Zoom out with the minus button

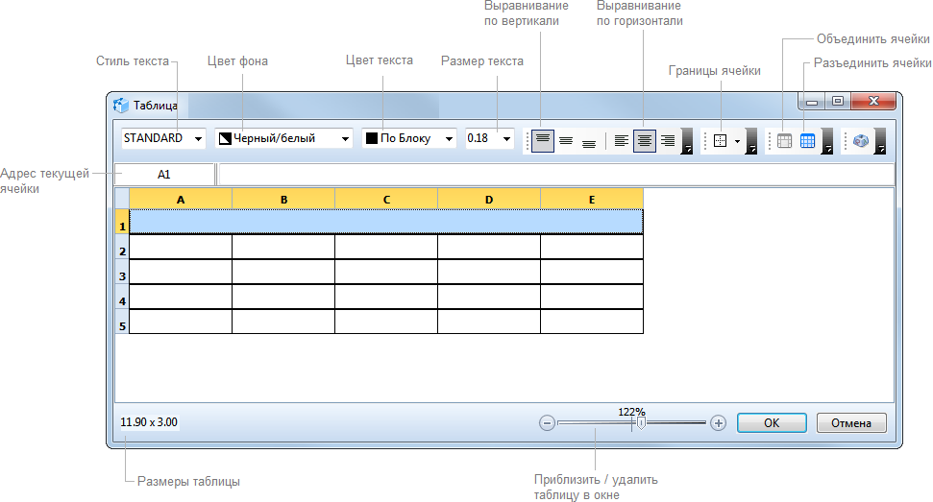[x=547, y=423]
